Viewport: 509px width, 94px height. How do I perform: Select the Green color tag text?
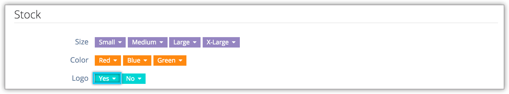[x=166, y=60]
